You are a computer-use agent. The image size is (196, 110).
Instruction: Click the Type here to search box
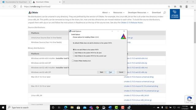28,107
